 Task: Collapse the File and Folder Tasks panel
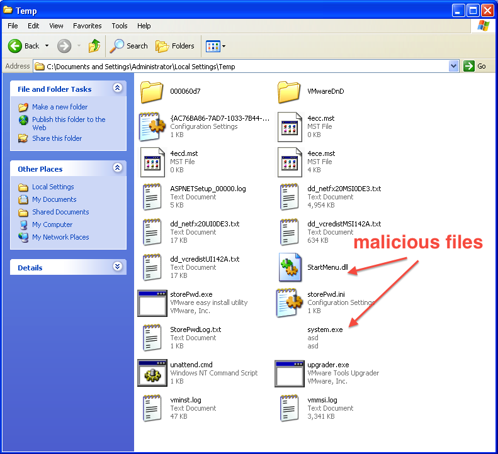(117, 89)
